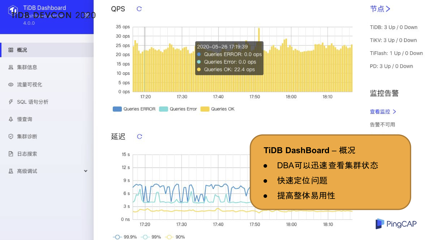
Task: Click the PingCAP logo
Action: [x=396, y=224]
